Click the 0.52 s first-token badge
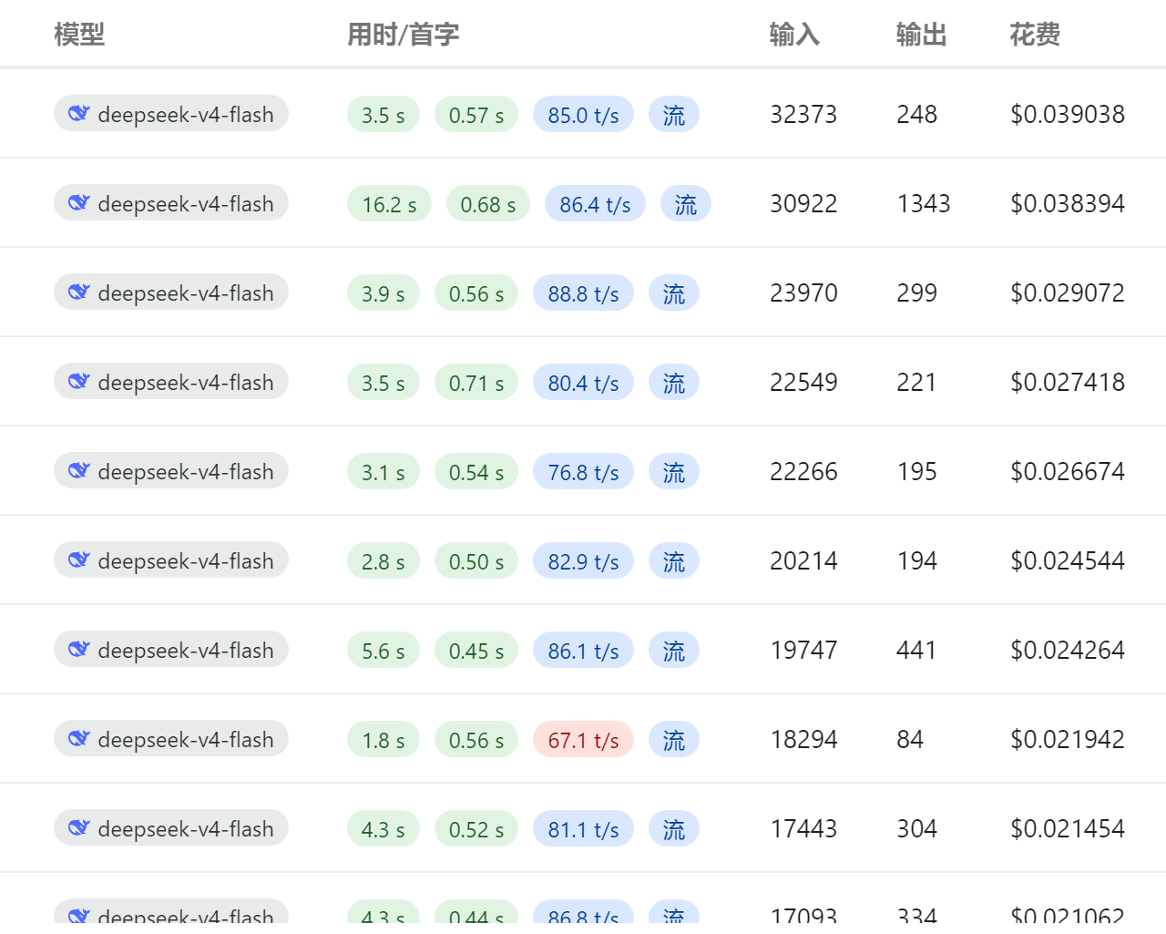The height and width of the screenshot is (934, 1166). [476, 829]
